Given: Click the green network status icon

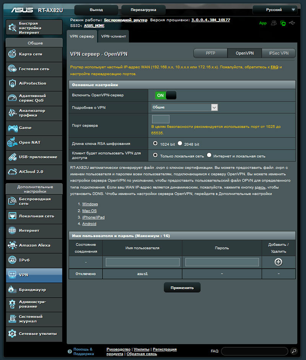Looking at the screenshot, I should tap(283, 23).
